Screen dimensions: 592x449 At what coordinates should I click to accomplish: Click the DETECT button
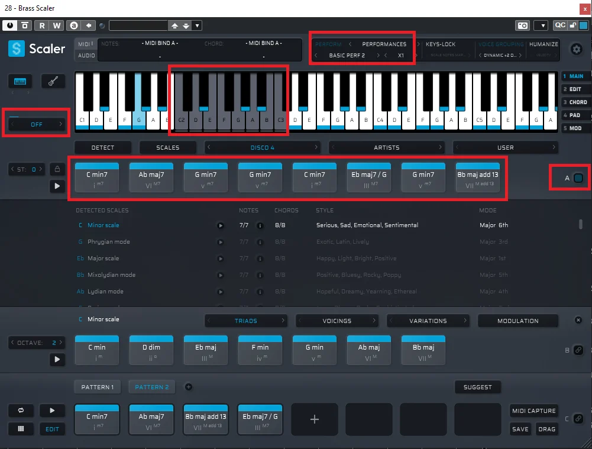pyautogui.click(x=103, y=147)
